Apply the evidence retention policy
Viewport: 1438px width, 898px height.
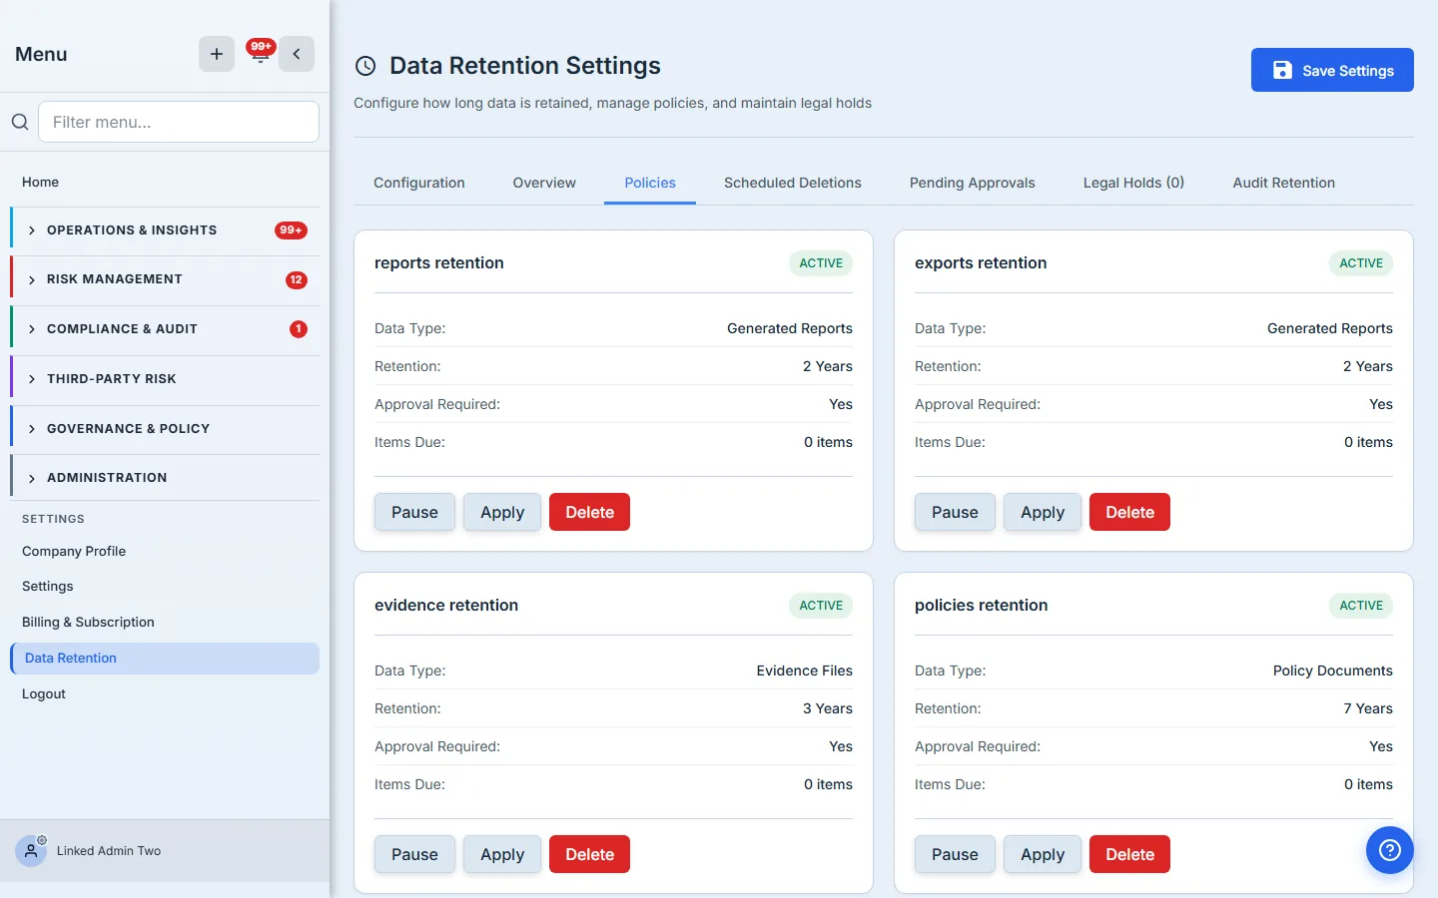pos(502,854)
